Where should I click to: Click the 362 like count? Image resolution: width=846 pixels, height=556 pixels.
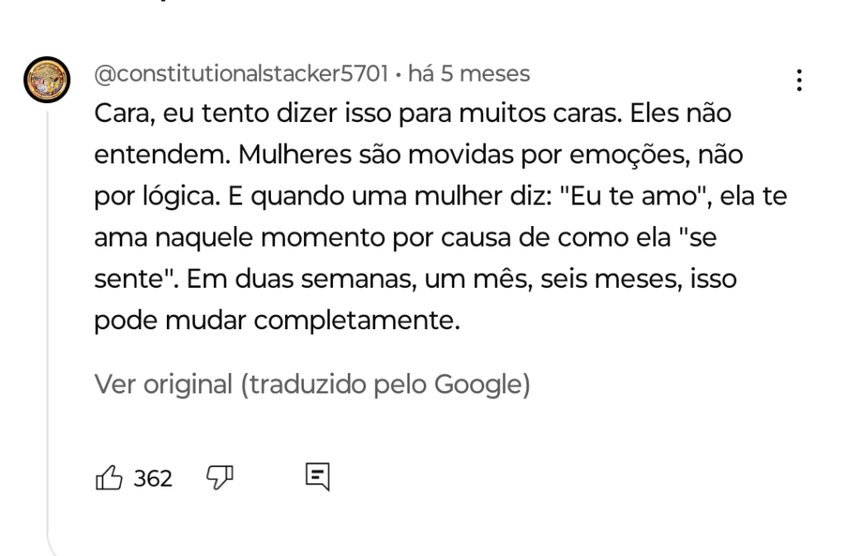[x=154, y=478]
